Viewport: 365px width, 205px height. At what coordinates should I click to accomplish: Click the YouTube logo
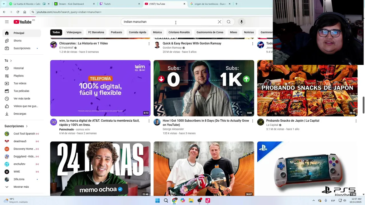point(23,22)
